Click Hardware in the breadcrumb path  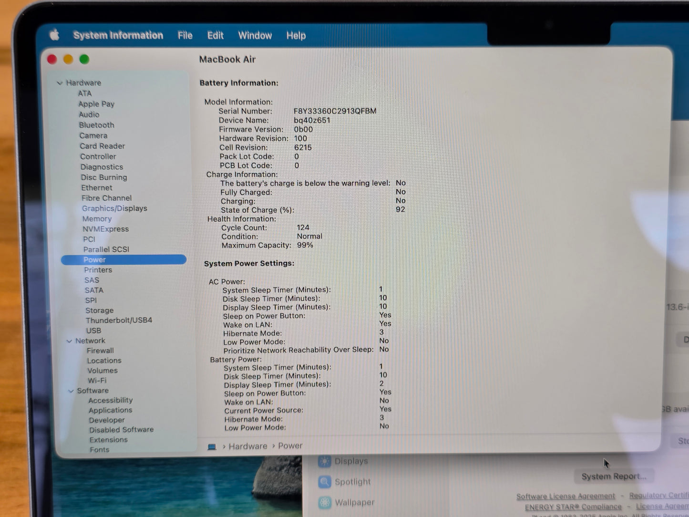coord(247,445)
